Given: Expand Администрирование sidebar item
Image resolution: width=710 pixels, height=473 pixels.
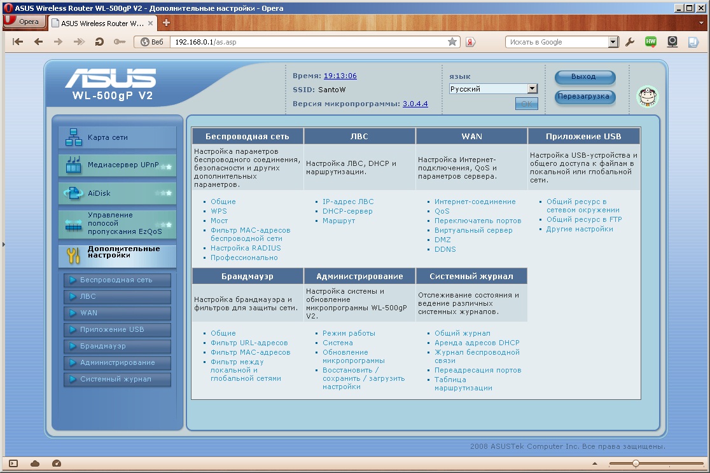Looking at the screenshot, I should pos(117,362).
